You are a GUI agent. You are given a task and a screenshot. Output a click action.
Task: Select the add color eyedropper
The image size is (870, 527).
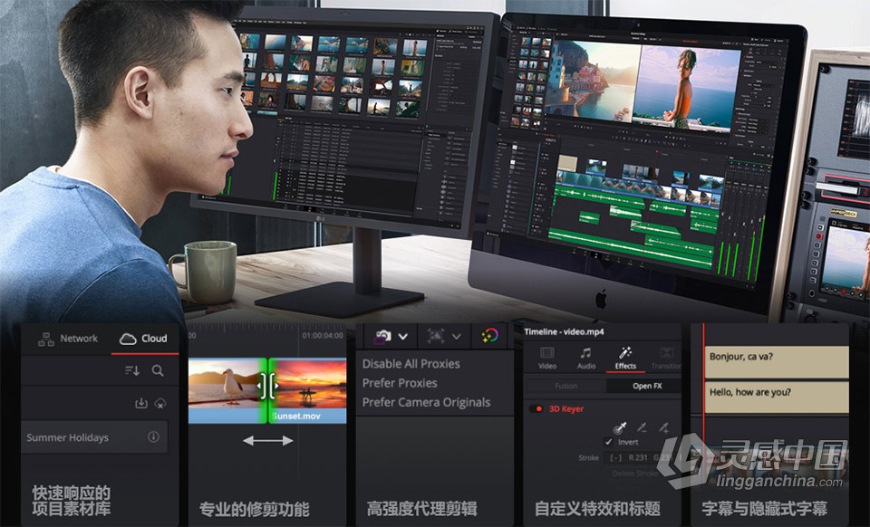click(x=663, y=426)
